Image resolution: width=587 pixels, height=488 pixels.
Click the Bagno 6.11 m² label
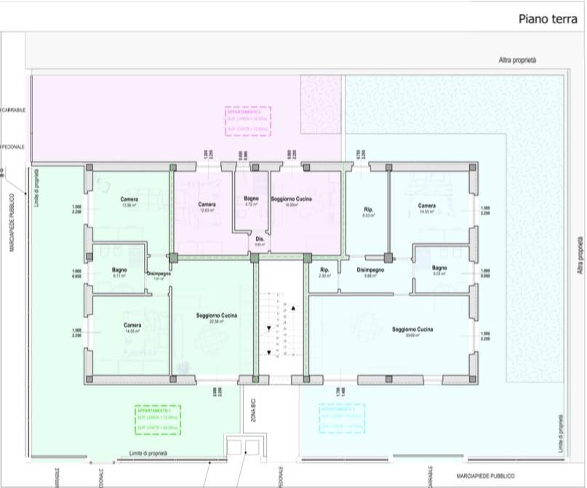(x=120, y=273)
